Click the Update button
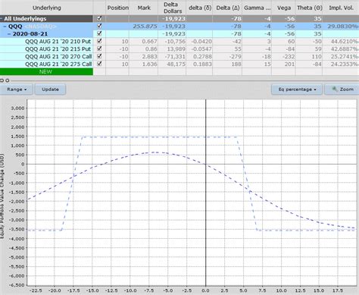 [50, 89]
